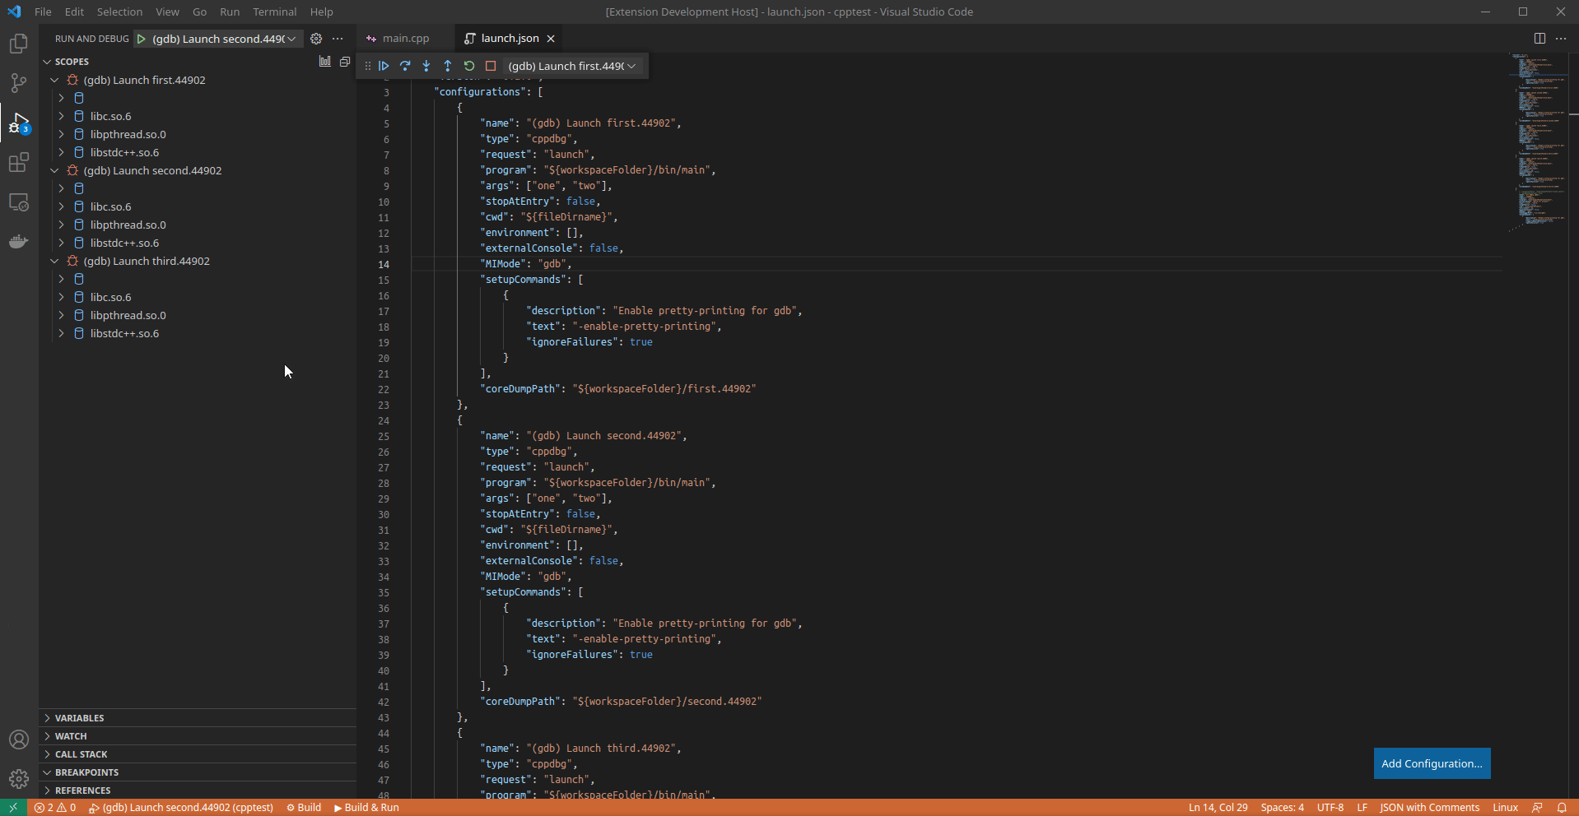Click line number 14 in the gutter
Image resolution: width=1579 pixels, height=816 pixels.
click(384, 265)
